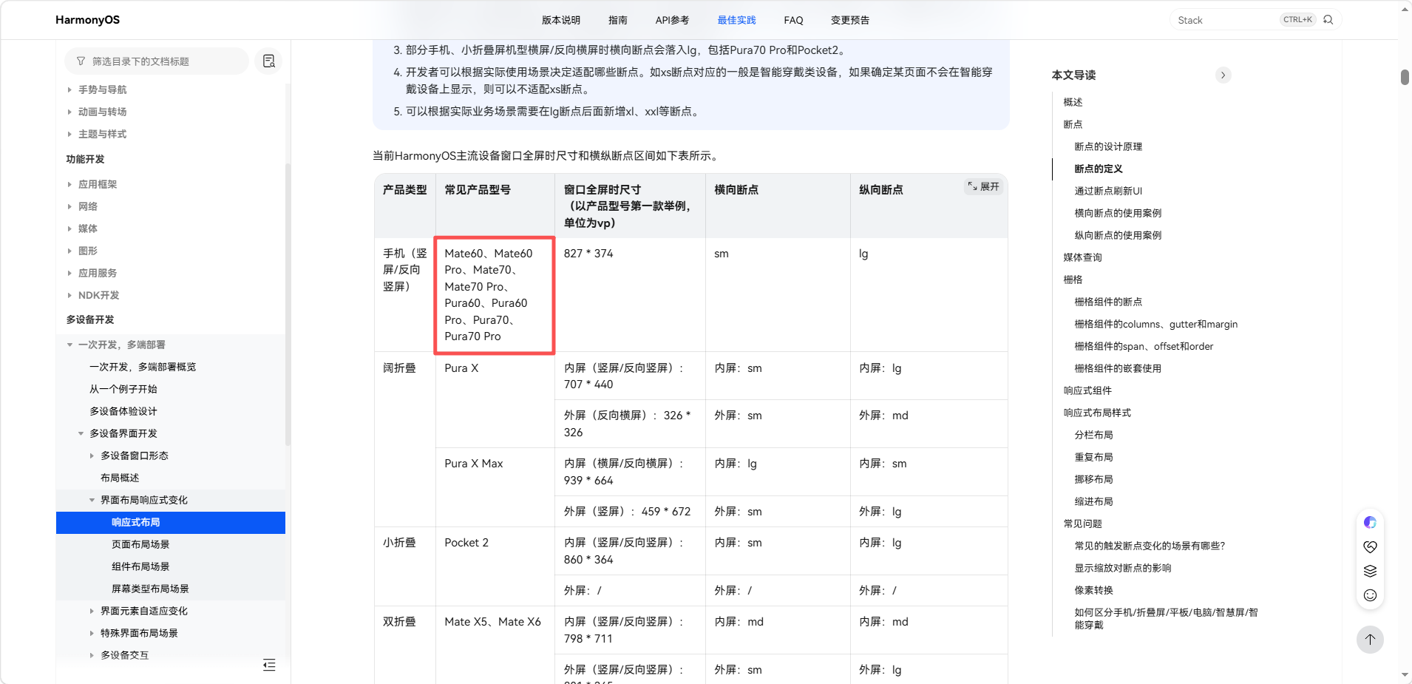Open 多设备体验设计 in sidebar
The image size is (1412, 684).
point(123,411)
